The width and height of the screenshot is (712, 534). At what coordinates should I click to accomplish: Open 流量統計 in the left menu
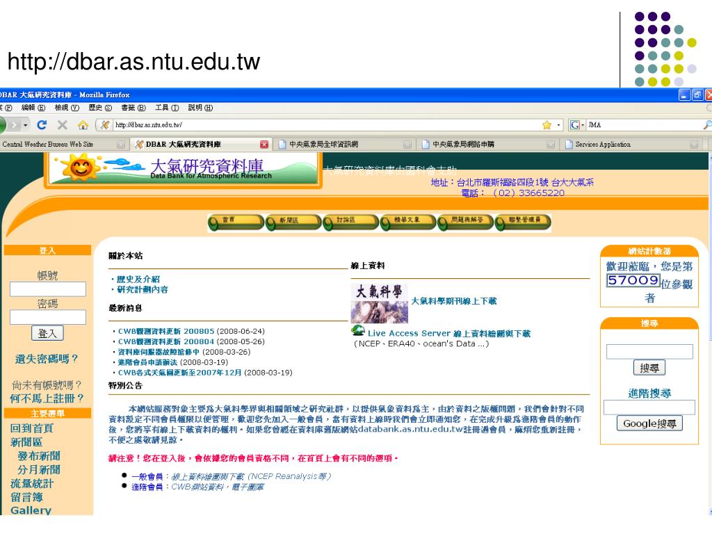[32, 484]
